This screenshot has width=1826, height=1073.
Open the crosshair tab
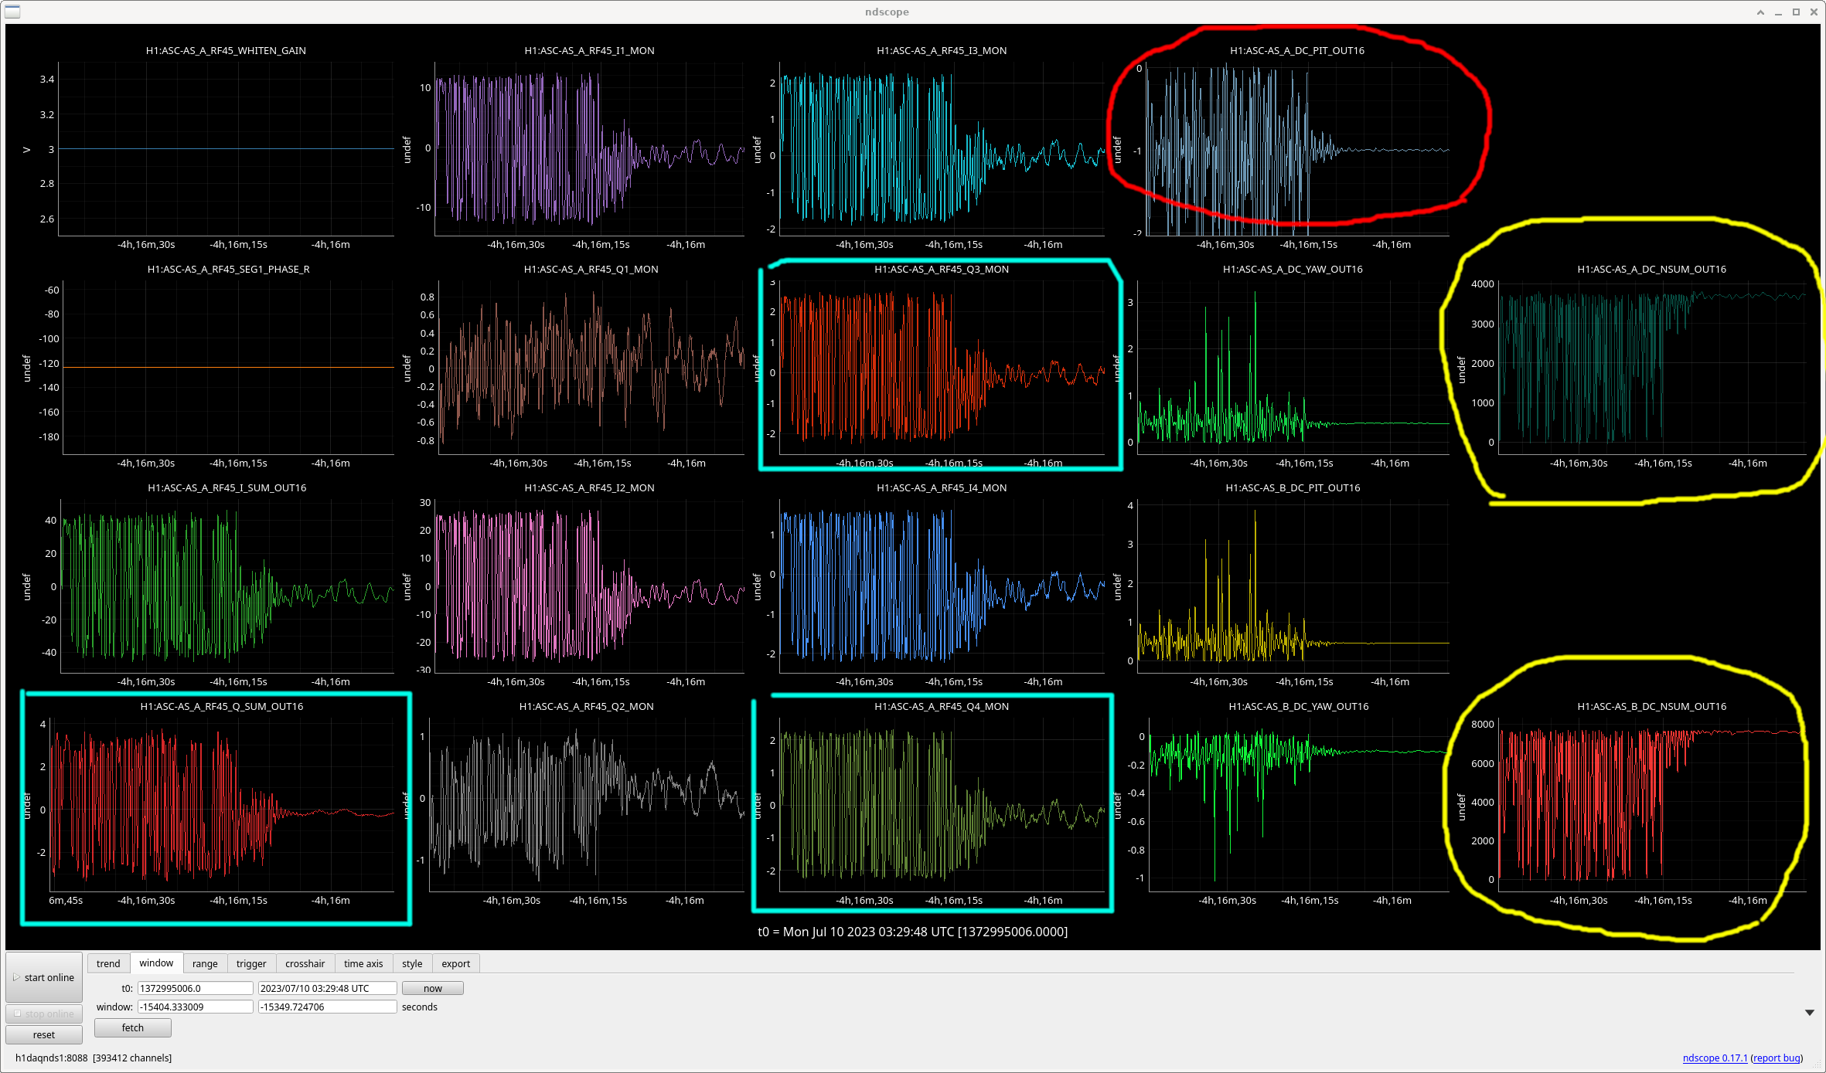(305, 963)
